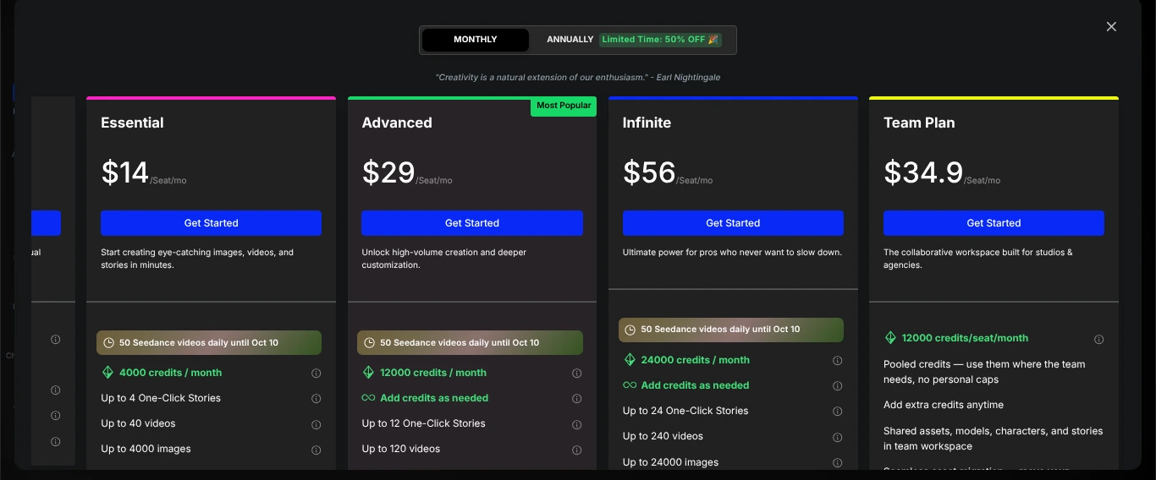Open info icon beside Up to 240 videos
This screenshot has width=1156, height=480.
click(838, 437)
